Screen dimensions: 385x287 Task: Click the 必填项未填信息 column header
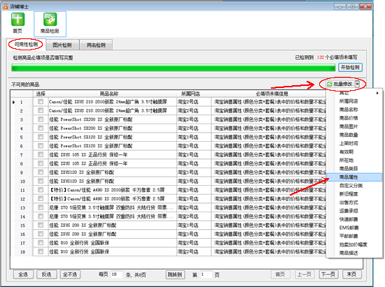(272, 94)
